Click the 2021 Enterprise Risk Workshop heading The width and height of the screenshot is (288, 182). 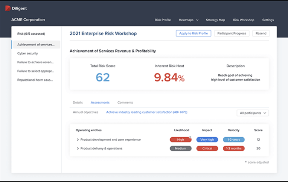pos(103,33)
